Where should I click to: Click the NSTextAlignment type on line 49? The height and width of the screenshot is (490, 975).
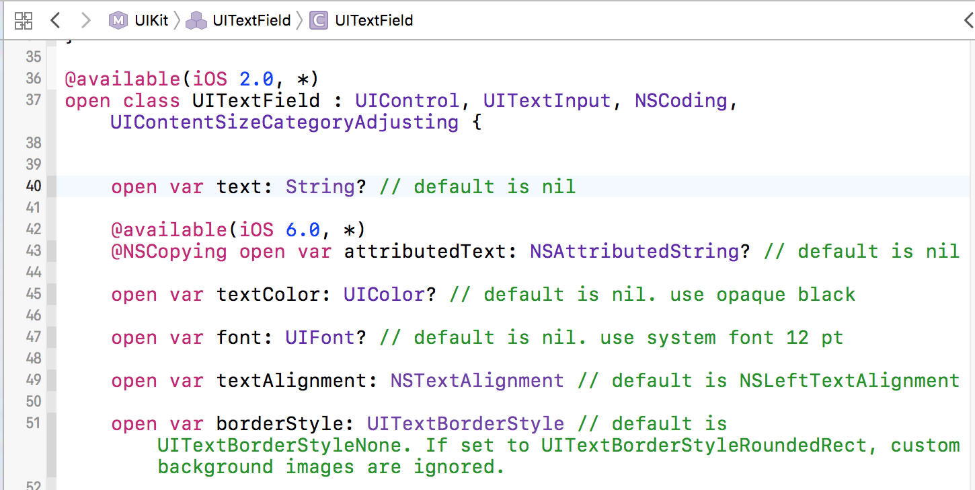(476, 380)
